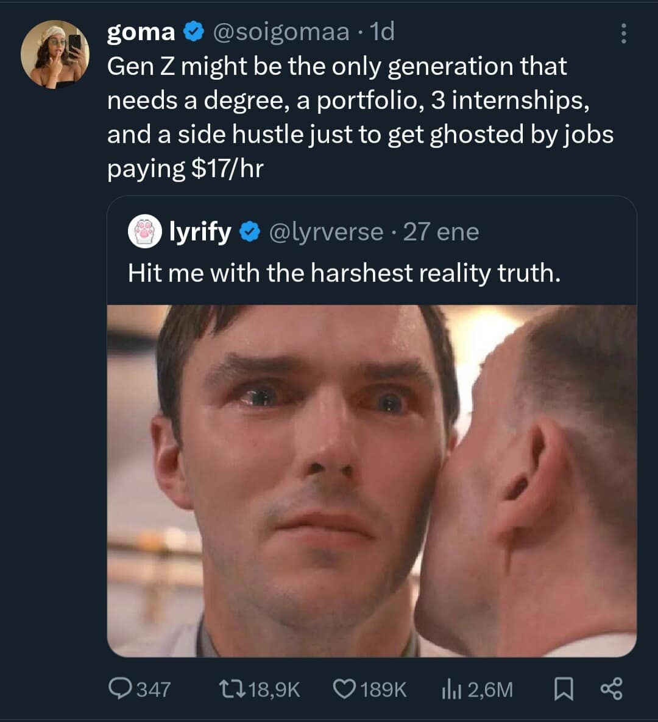Click the retweet icon showing 18,9K

(232, 689)
